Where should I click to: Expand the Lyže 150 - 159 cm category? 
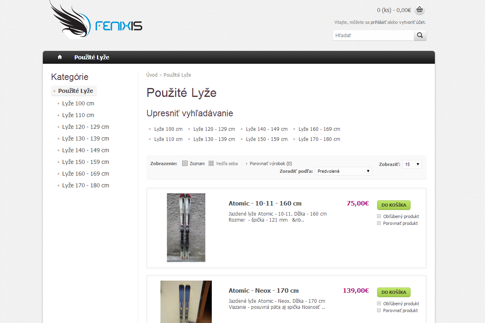pos(85,161)
